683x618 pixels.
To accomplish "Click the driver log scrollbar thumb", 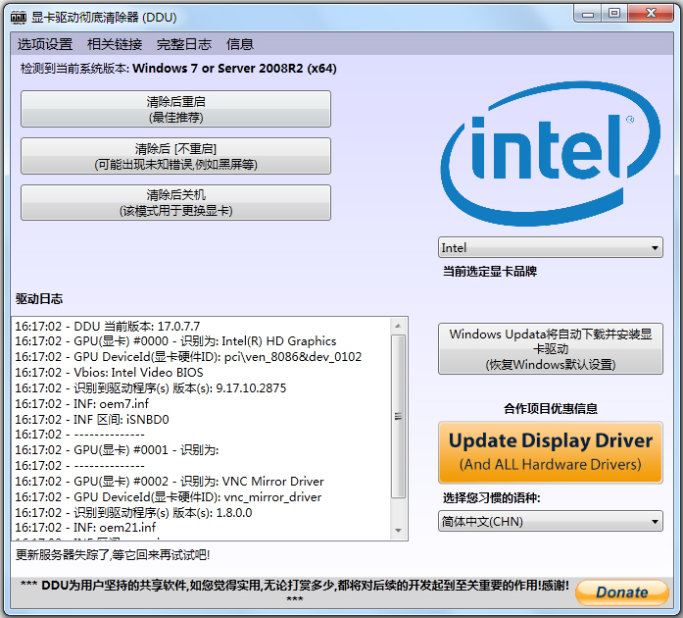I will coord(398,416).
